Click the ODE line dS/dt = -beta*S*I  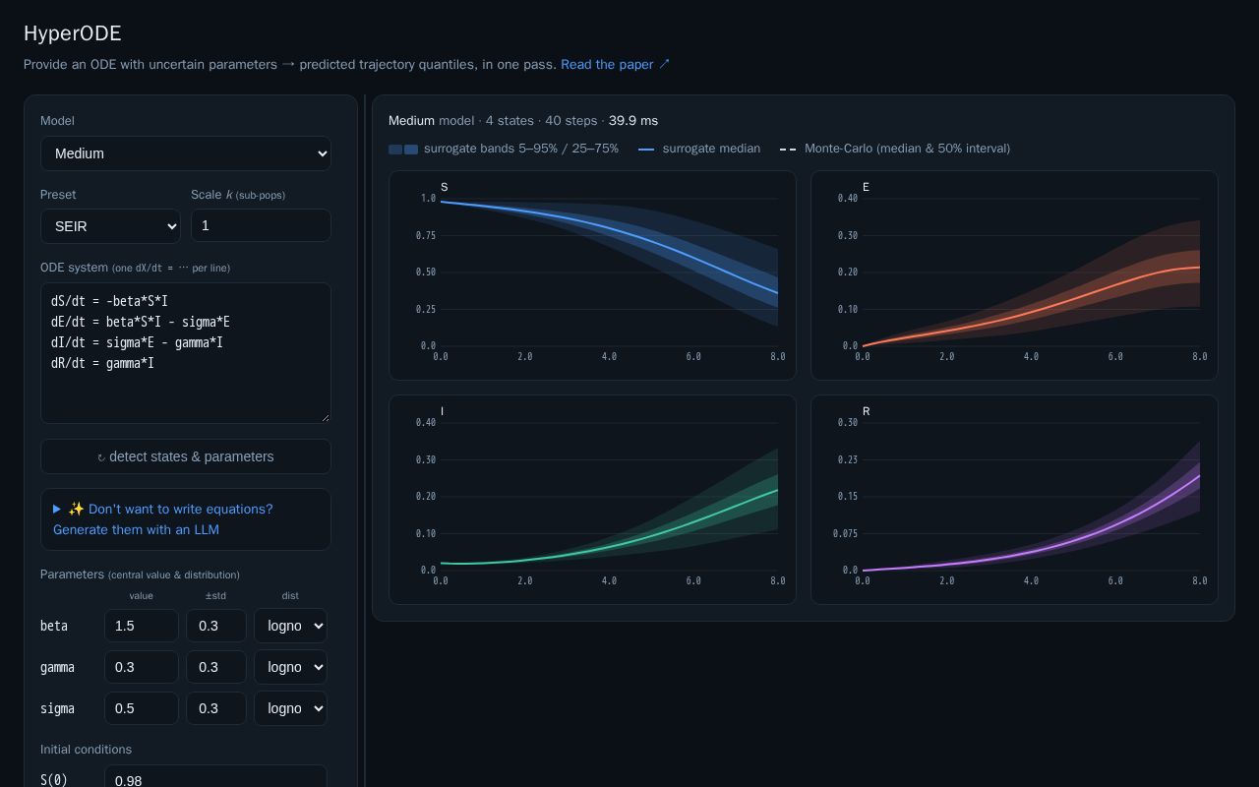(109, 301)
